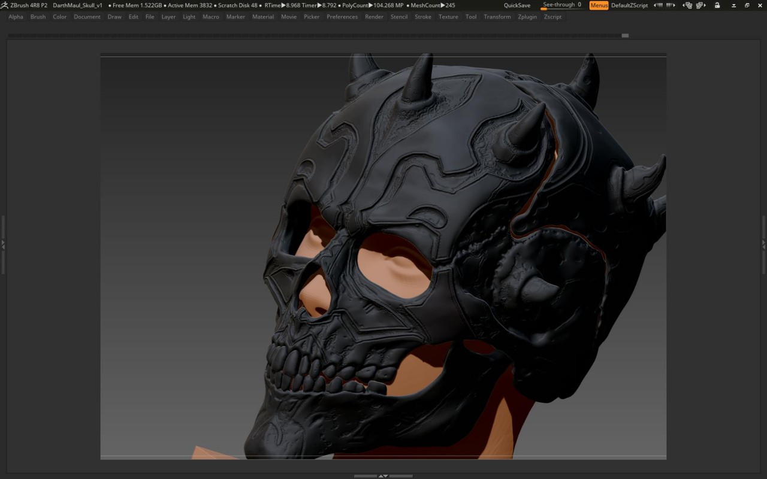Open the Draw menu
The image size is (767, 479).
click(114, 17)
